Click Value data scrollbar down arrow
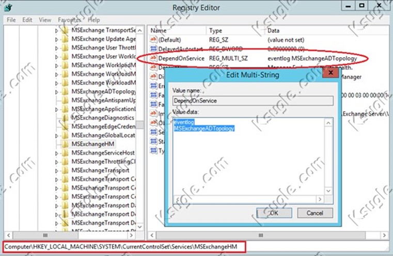 click(x=328, y=191)
